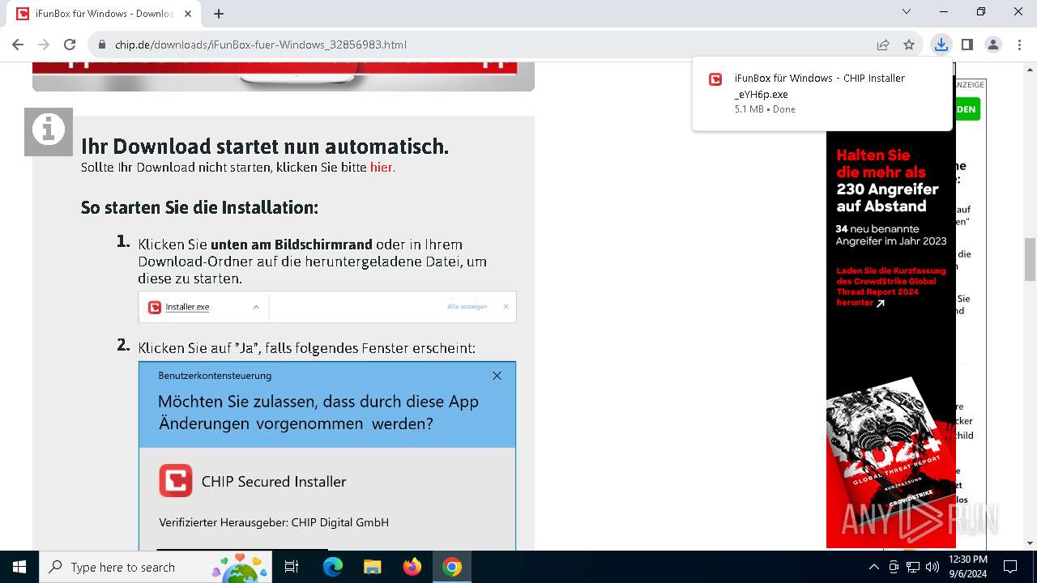Open Chrome three-dot menu
This screenshot has width=1037, height=583.
pos(1019,45)
